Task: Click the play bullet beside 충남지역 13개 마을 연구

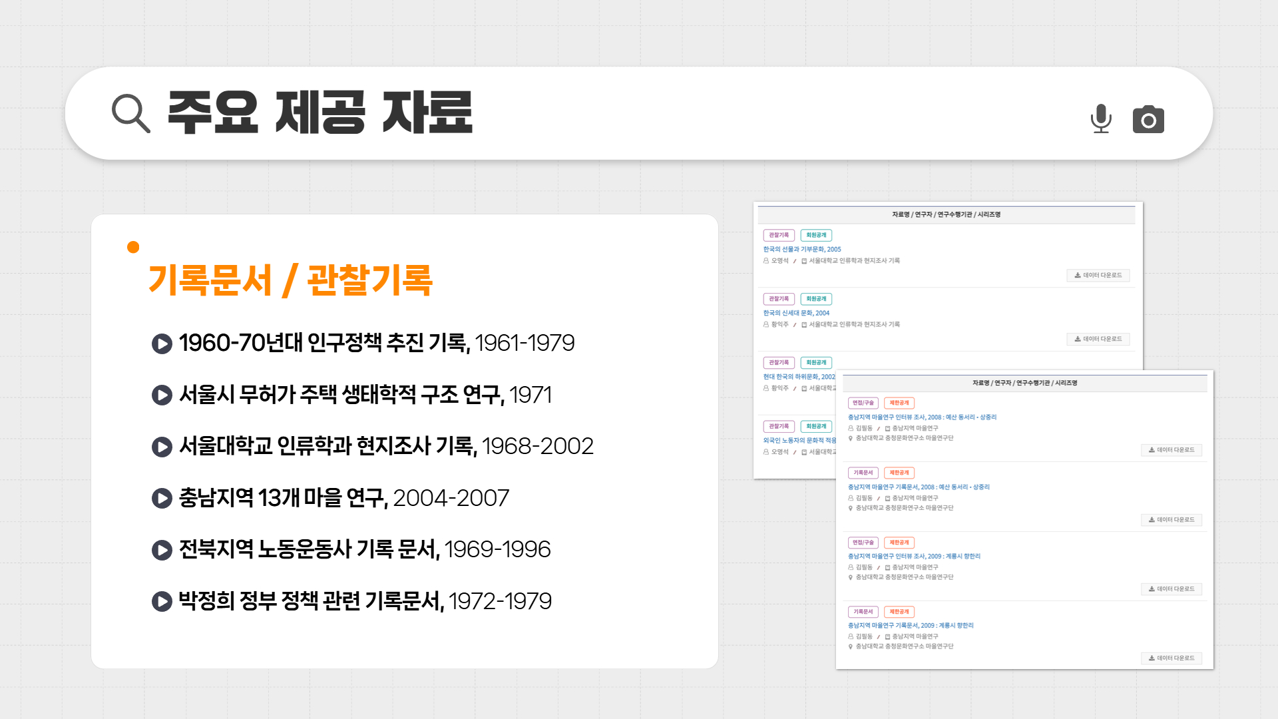Action: click(162, 498)
